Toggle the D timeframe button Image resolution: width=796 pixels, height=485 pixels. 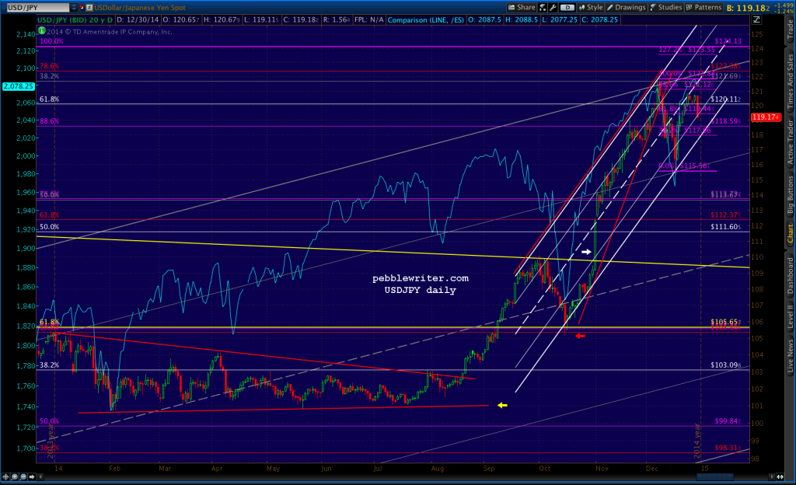click(567, 7)
